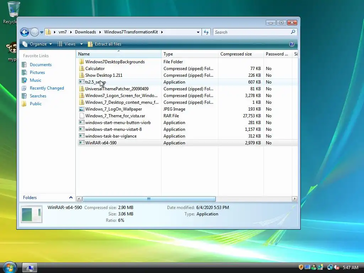Viewport: 364px width, 273px height.
Task: Open Recently Changed favorite link
Action: click(x=47, y=88)
